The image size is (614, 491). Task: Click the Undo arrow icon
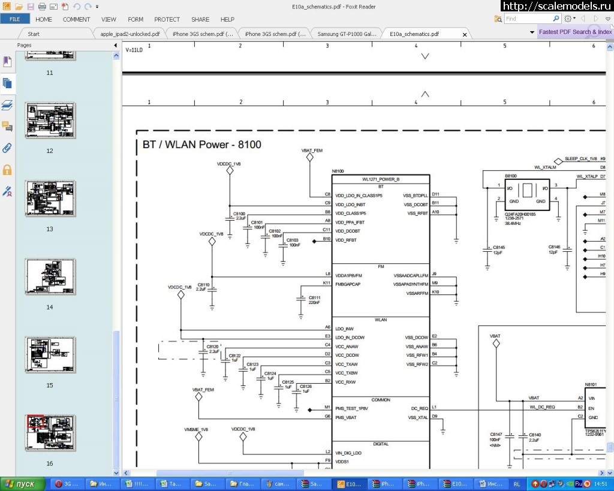click(77, 7)
